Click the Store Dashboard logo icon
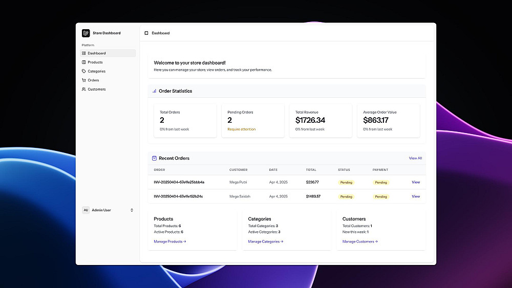 [86, 33]
